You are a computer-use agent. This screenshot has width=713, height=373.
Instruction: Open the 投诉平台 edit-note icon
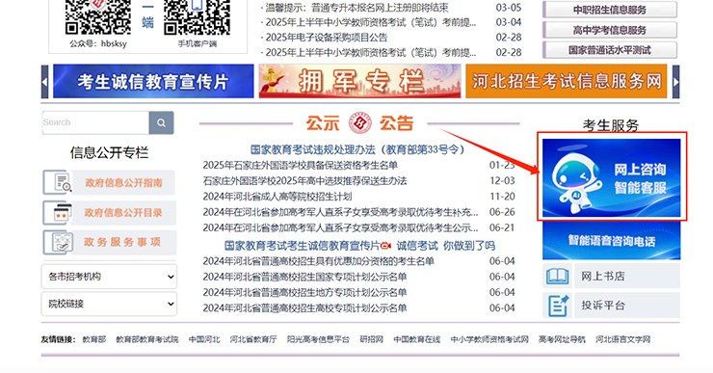[x=557, y=306]
